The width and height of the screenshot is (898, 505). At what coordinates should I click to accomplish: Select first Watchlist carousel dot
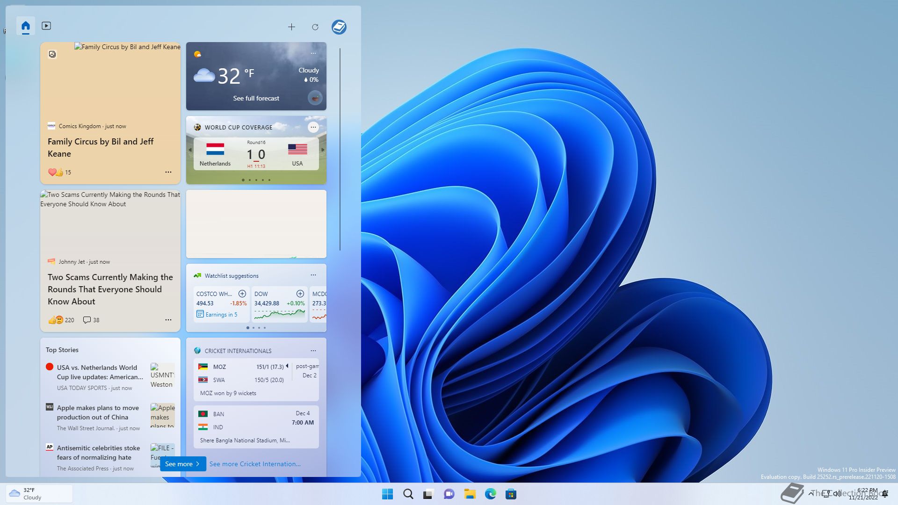[248, 328]
